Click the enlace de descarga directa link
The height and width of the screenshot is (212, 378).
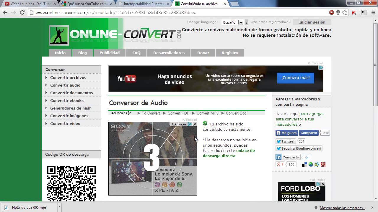click(x=229, y=153)
